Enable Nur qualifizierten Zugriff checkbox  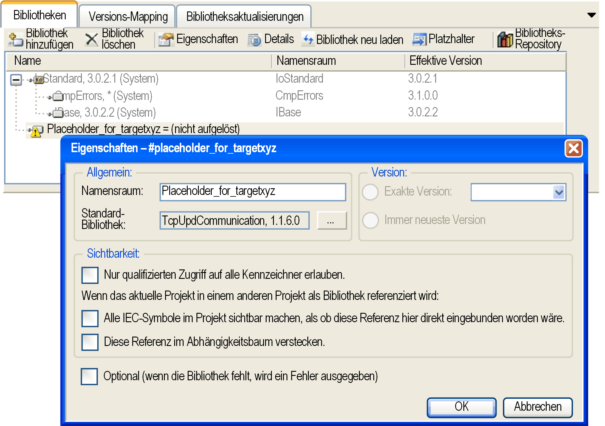click(90, 275)
